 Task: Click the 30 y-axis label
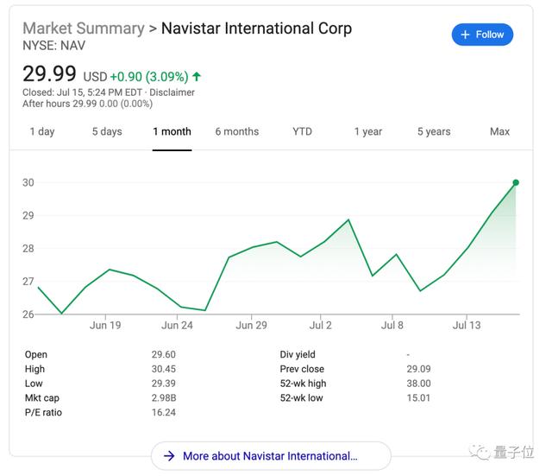(x=28, y=182)
